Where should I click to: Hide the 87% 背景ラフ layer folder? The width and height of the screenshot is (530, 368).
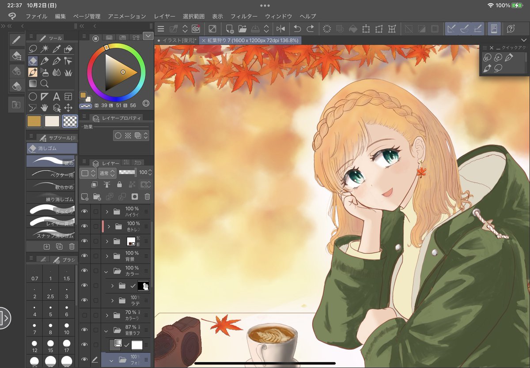pyautogui.click(x=84, y=330)
